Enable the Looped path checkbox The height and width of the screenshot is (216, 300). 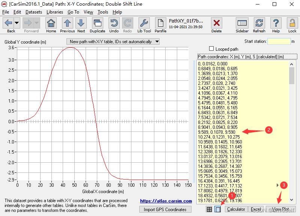click(211, 48)
